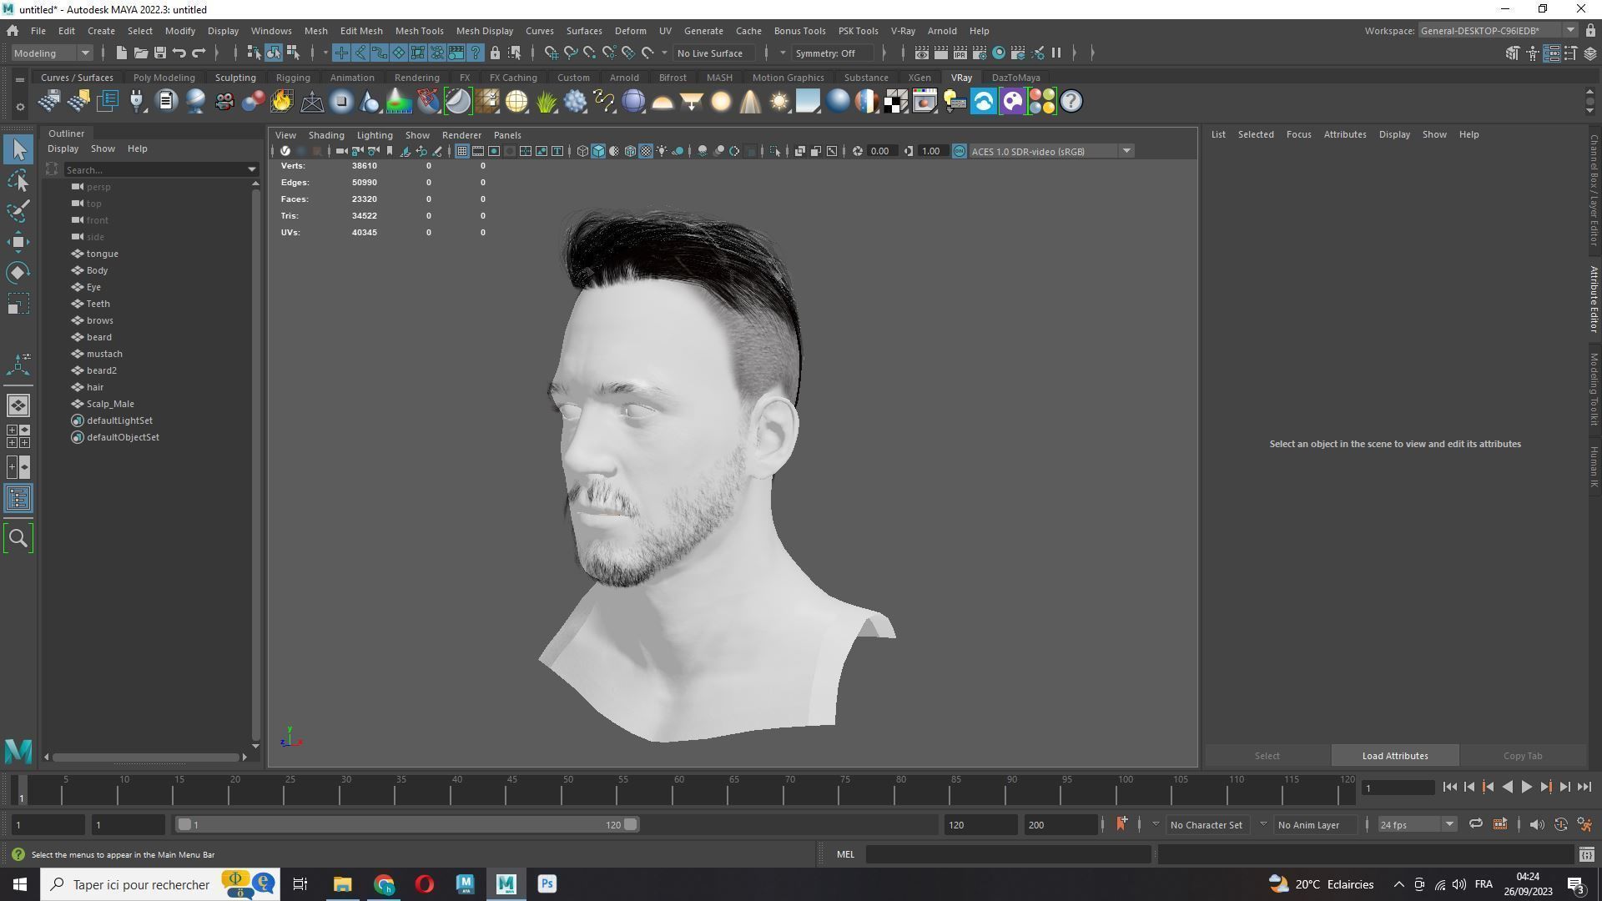Click the grass icon on the VRay shelf
1602x901 pixels.
point(547,102)
